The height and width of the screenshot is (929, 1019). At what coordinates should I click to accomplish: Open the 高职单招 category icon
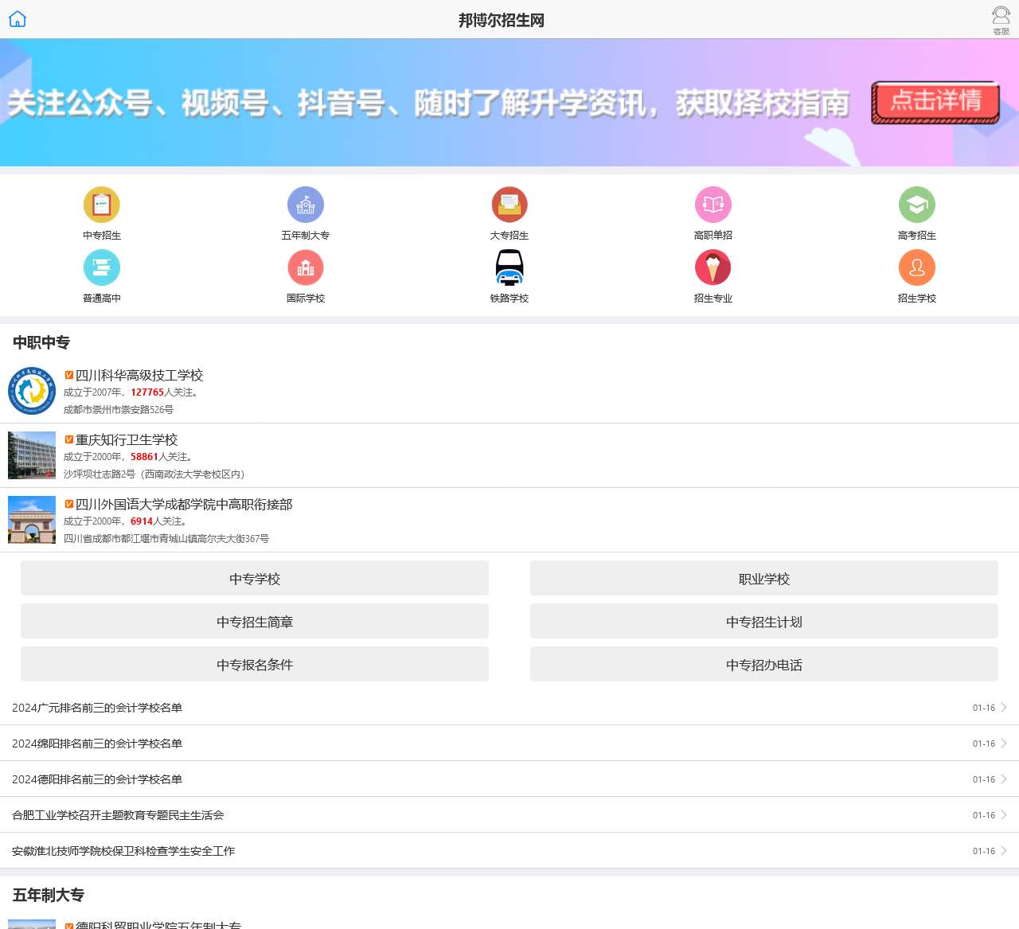coord(713,205)
